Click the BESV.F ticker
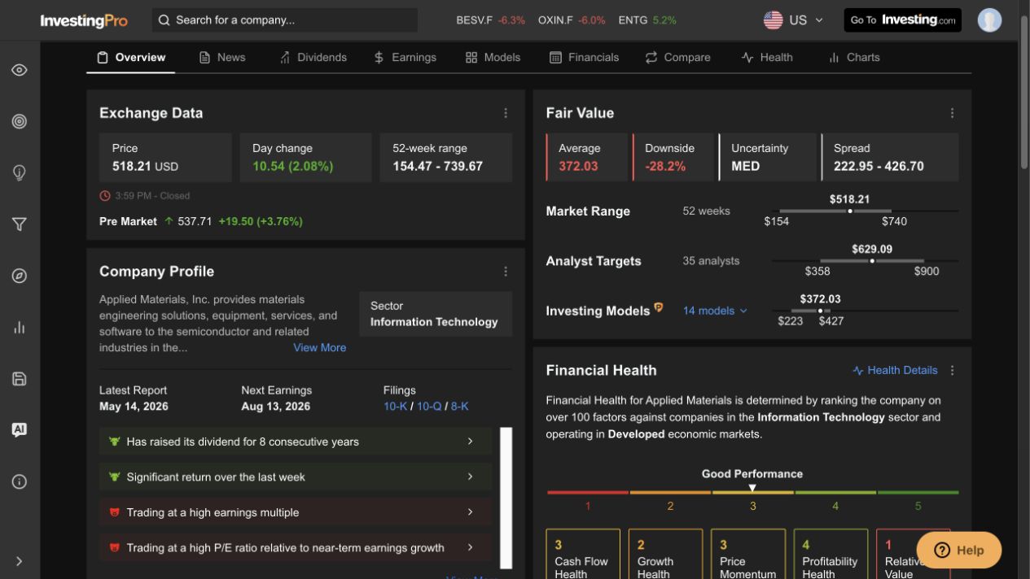Viewport: 1030px width, 579px height. pos(490,20)
